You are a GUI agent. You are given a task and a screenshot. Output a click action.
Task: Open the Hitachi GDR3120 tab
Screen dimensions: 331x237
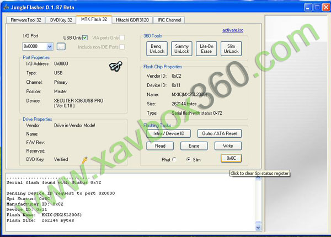pos(132,20)
